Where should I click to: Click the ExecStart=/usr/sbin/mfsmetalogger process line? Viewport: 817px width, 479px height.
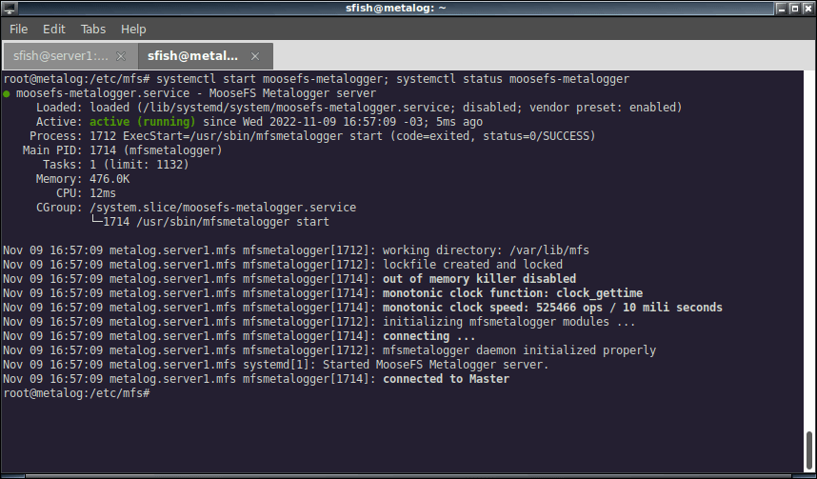pyautogui.click(x=312, y=136)
